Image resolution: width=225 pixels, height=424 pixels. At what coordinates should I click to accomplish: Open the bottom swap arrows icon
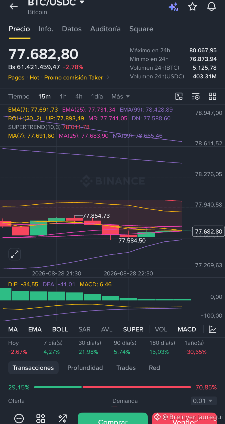point(62,419)
